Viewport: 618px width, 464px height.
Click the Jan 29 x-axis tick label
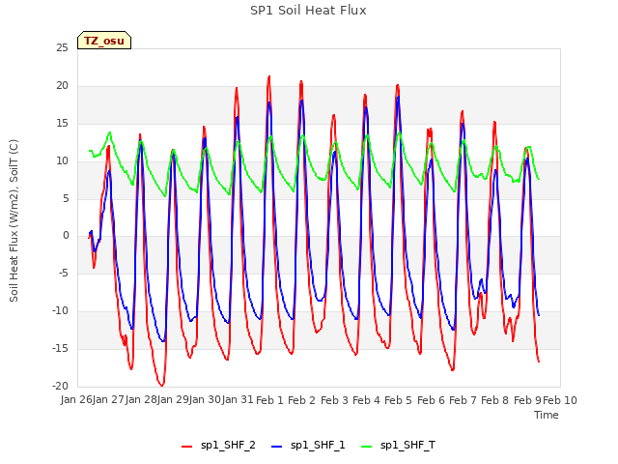(x=173, y=400)
